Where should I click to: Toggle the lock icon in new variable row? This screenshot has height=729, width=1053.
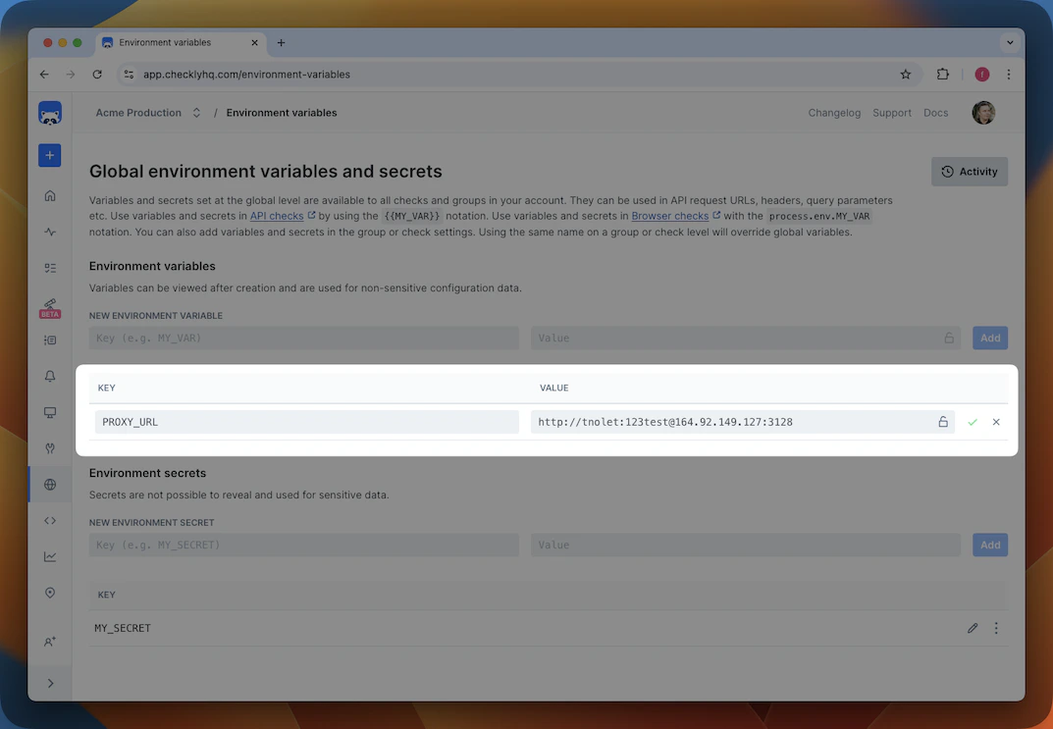pyautogui.click(x=948, y=337)
